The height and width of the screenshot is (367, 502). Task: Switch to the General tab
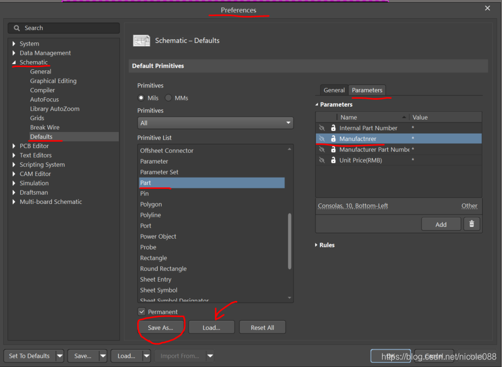click(334, 90)
